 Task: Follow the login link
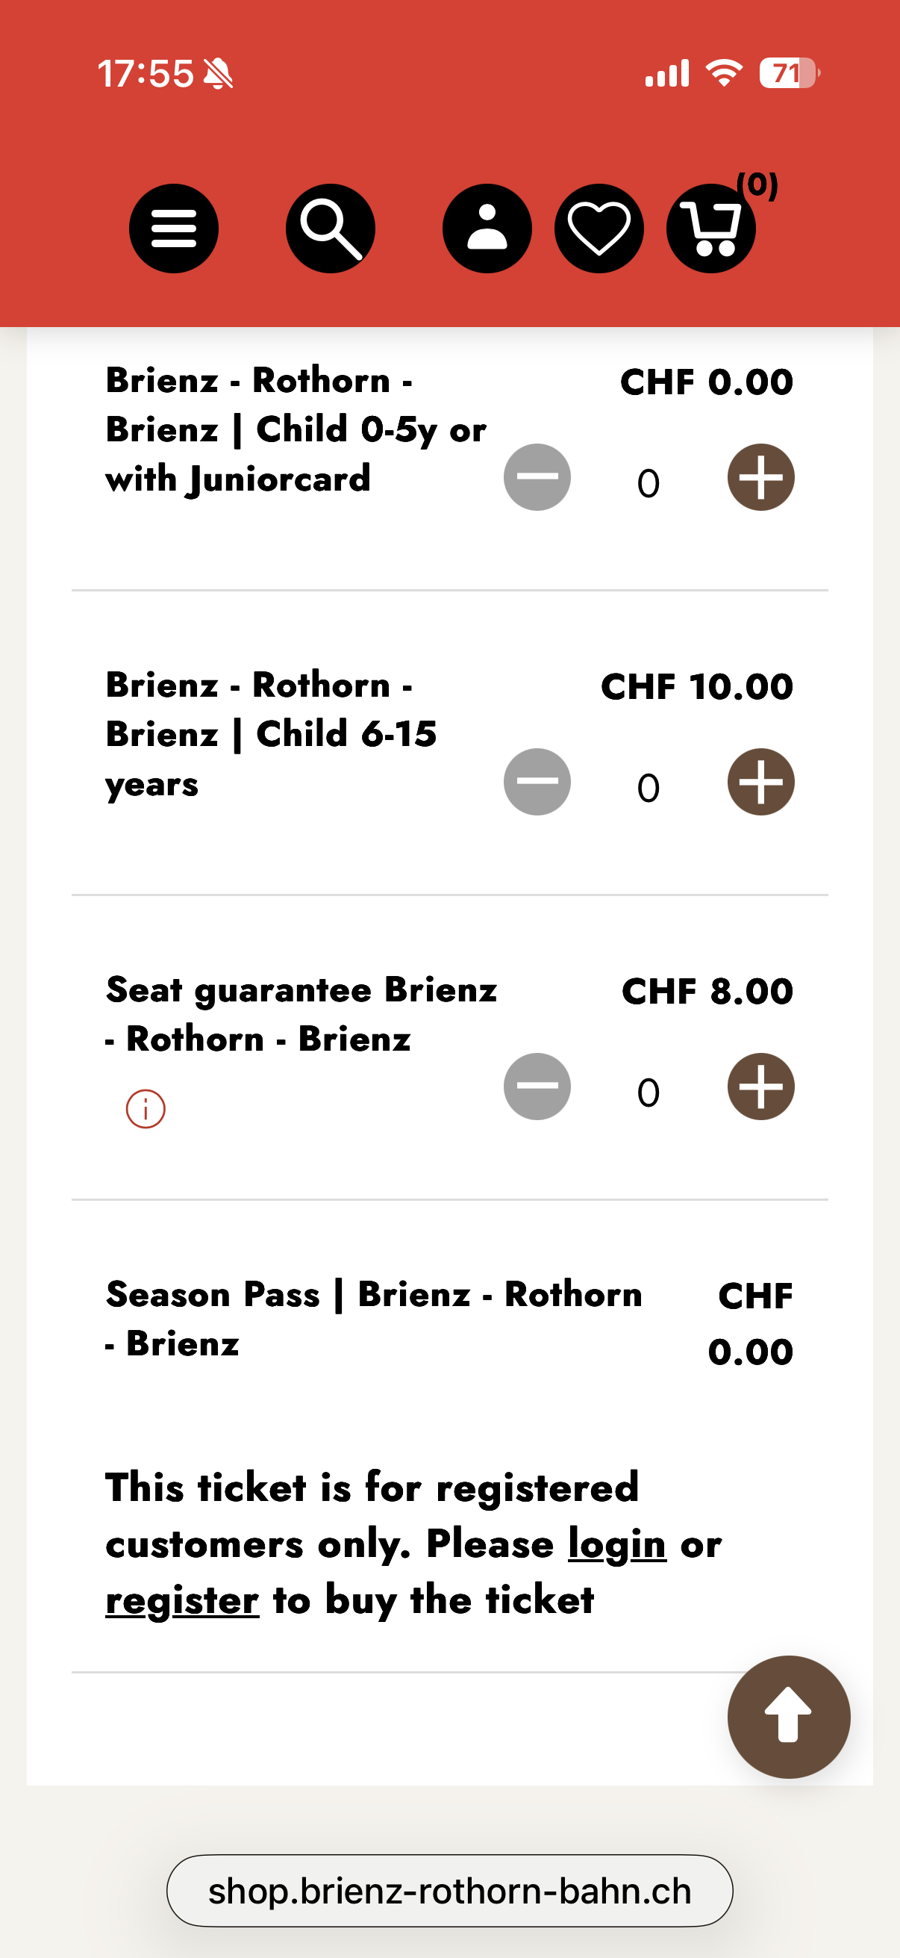[616, 1544]
